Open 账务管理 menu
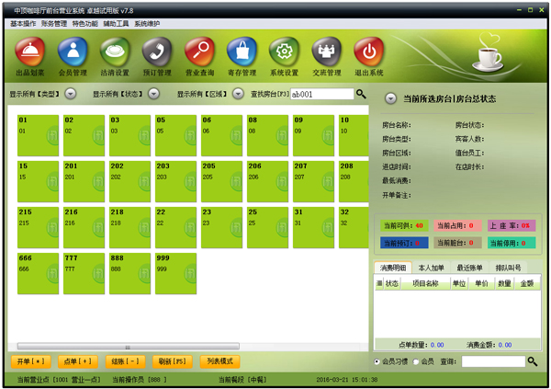 [54, 24]
